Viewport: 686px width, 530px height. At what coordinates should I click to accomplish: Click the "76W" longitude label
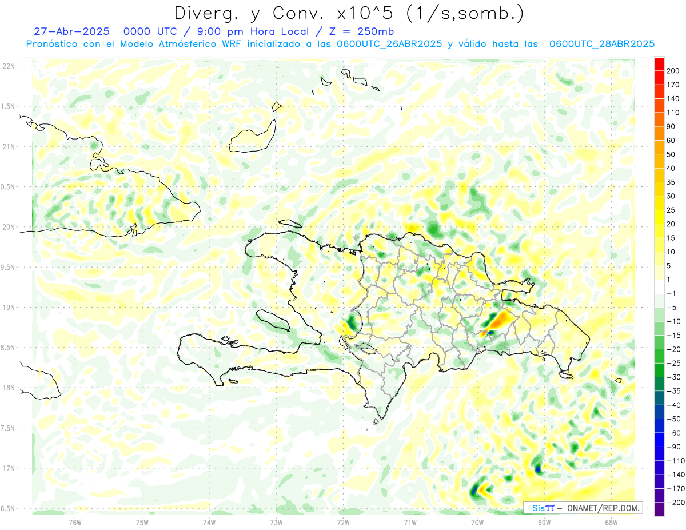[x=75, y=522]
